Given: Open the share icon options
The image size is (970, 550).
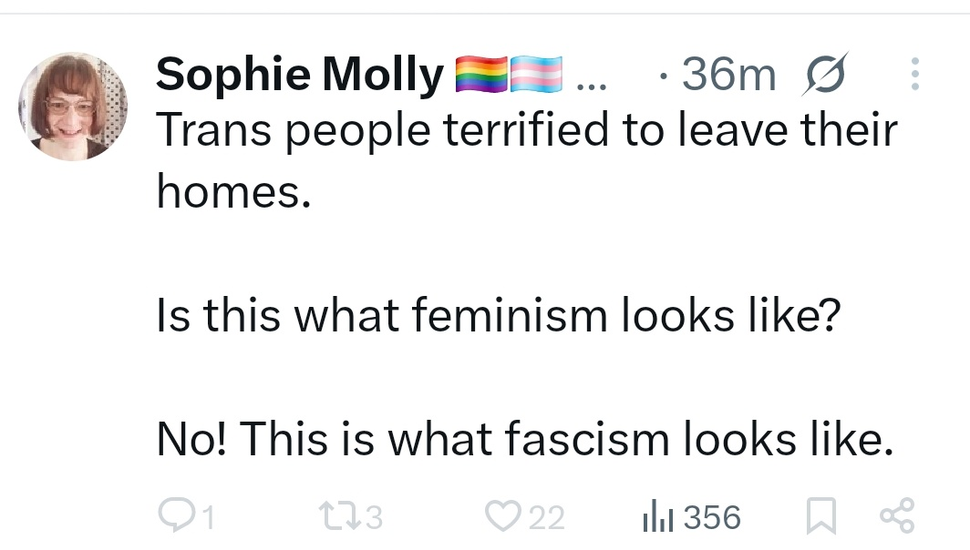Looking at the screenshot, I should 897,515.
